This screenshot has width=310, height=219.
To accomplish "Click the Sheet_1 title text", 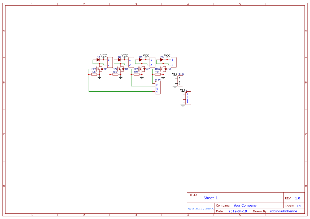I will 210,198.
